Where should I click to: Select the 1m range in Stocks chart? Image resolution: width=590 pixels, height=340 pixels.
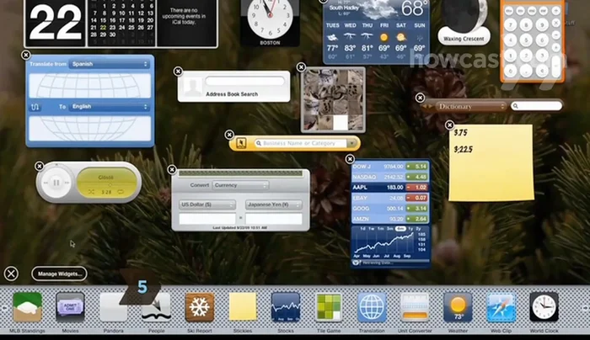point(381,229)
